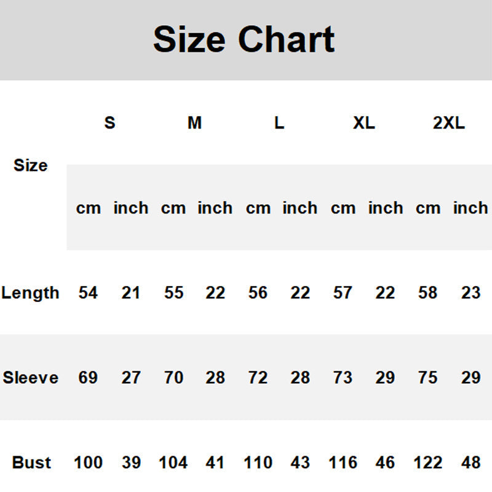Click the Length value 54 cm

88,293
